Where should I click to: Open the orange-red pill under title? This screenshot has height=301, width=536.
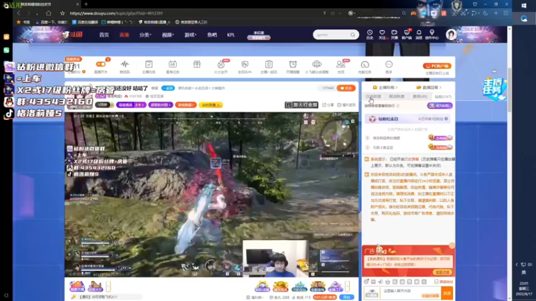coord(186,105)
